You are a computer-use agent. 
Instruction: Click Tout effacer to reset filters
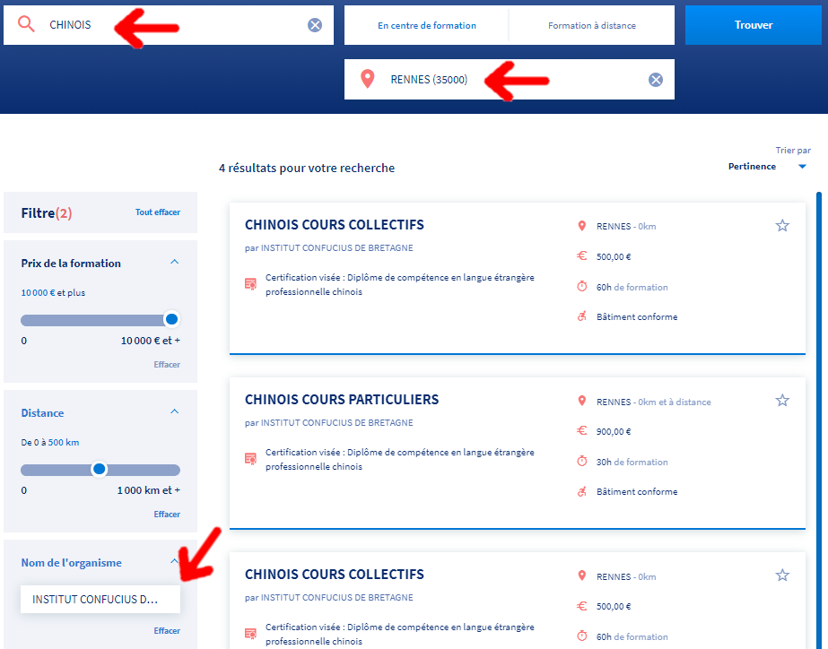pos(157,212)
